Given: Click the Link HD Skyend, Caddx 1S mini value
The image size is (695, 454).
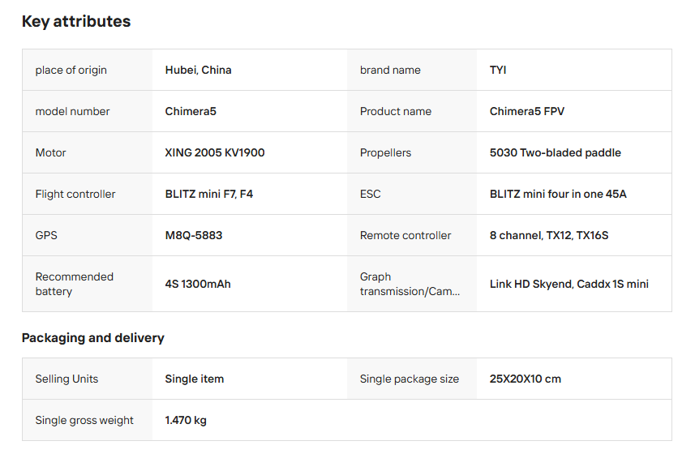Looking at the screenshot, I should (569, 285).
